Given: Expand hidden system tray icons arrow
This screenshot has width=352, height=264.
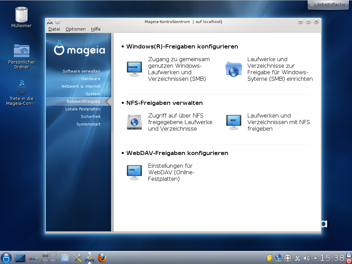Looking at the screenshot, I should (316, 258).
